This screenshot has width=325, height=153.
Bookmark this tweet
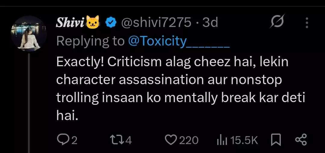point(276,140)
